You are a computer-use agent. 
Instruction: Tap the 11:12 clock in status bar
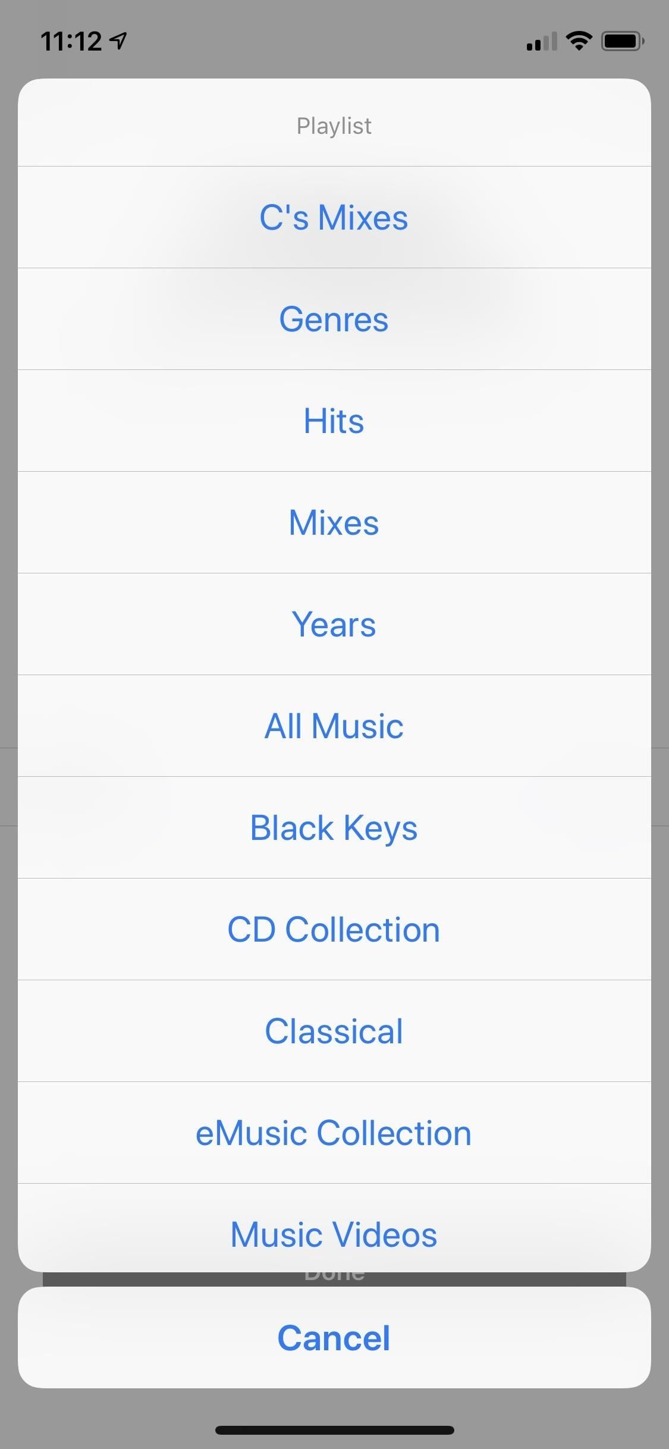71,42
